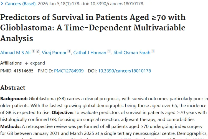
Task: Click affiliation superscript 1 after Viraj Parmar
Action: (x=69, y=51)
